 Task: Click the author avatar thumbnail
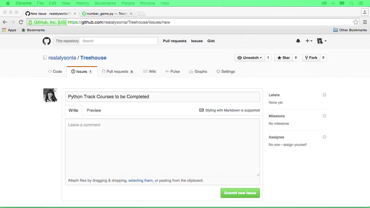click(50, 95)
